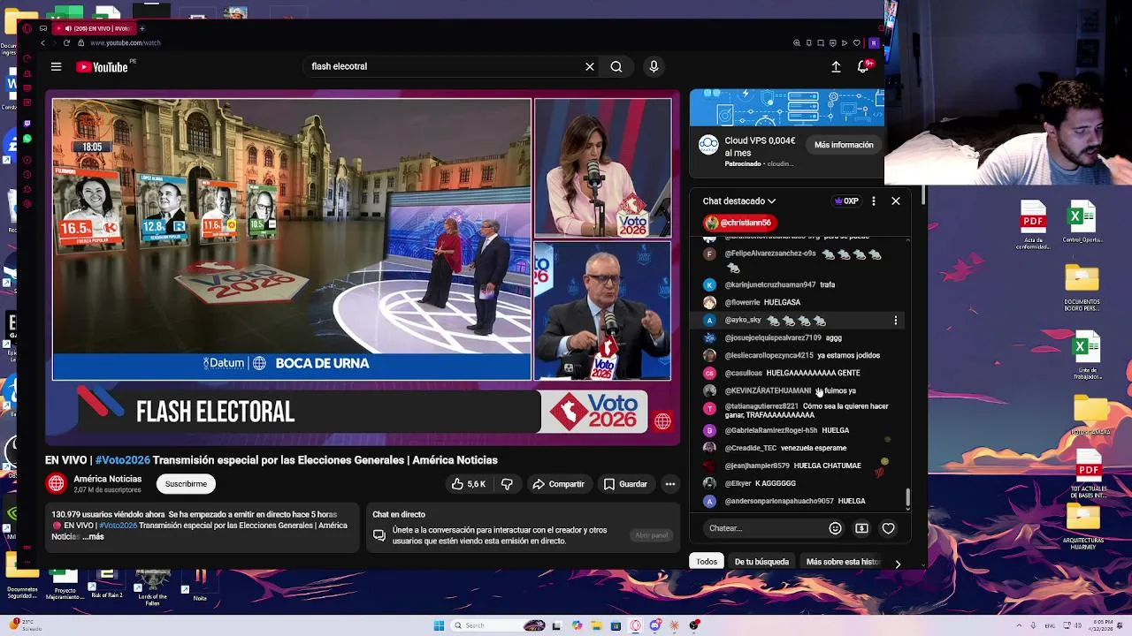This screenshot has height=636, width=1132.
Task: Open @karinjunetcruzhuaman947 chat author name
Action: 769,284
